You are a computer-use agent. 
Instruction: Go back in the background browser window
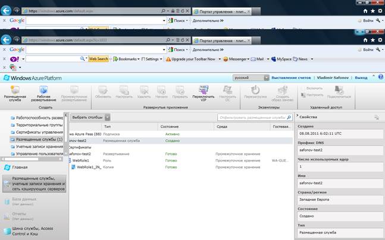tap(6, 11)
